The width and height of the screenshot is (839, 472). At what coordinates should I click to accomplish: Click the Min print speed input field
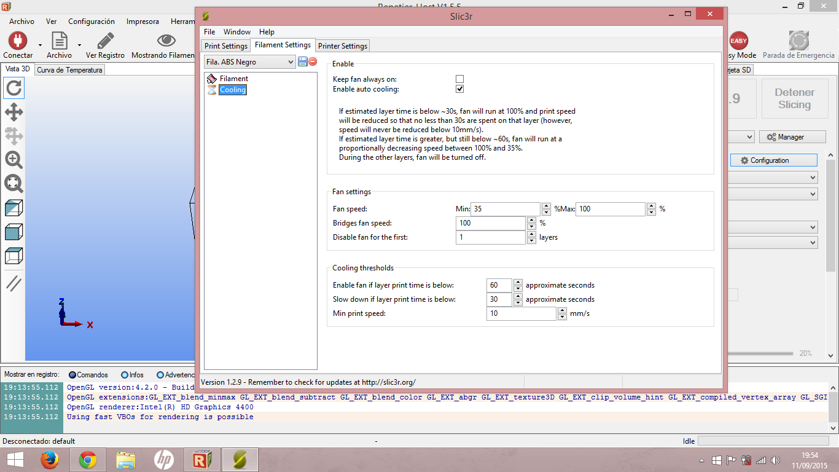click(x=521, y=313)
